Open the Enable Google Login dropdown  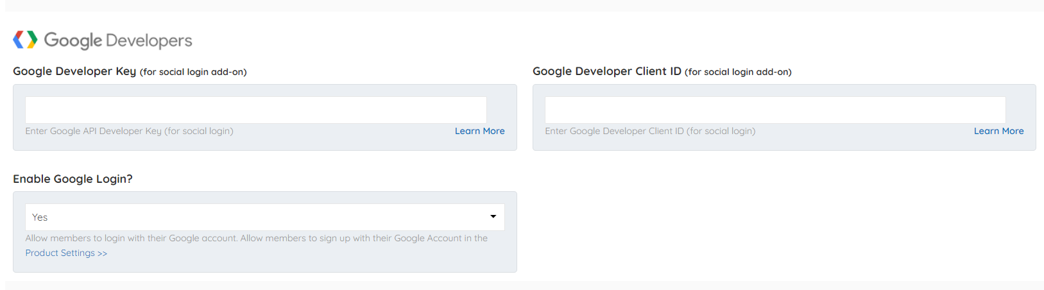[265, 217]
